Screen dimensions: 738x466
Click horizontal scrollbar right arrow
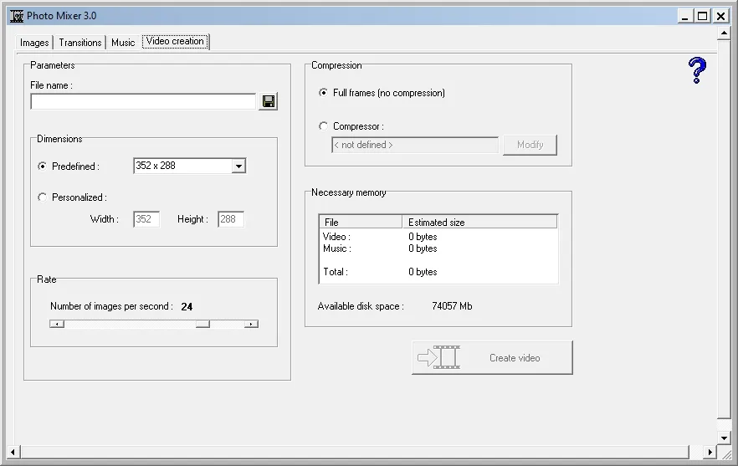coord(710,453)
